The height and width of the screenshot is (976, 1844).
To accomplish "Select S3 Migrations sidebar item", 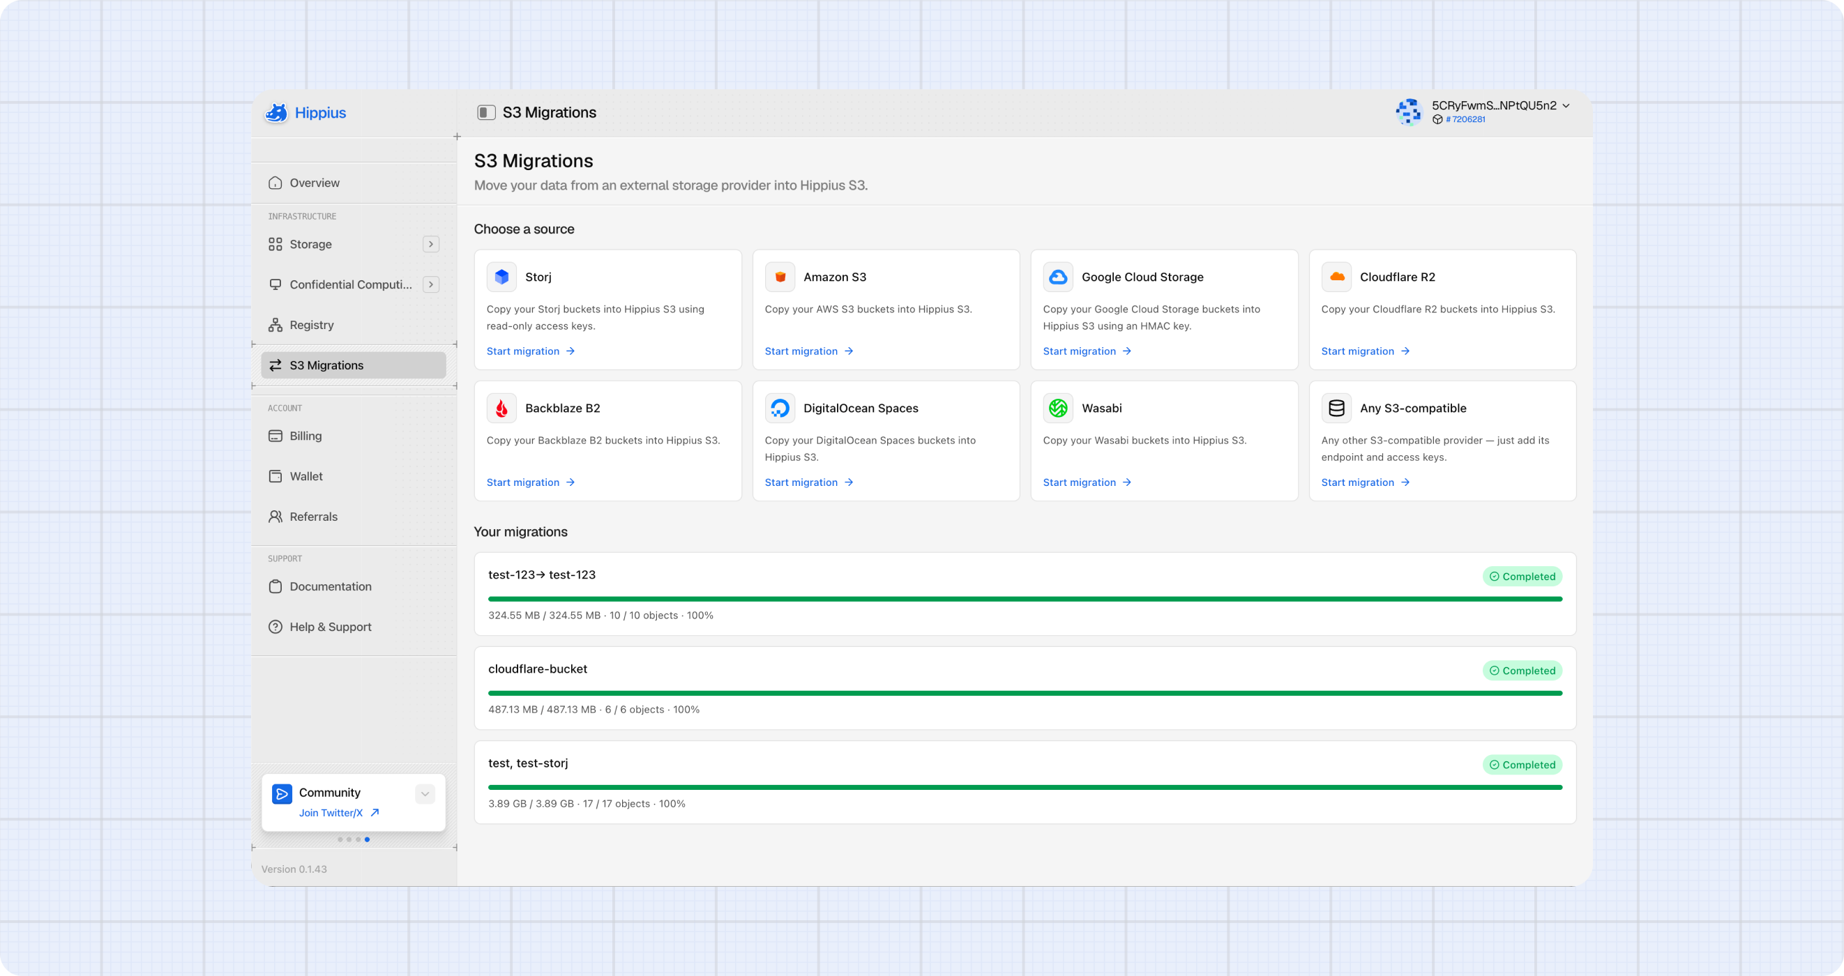I will [x=354, y=365].
